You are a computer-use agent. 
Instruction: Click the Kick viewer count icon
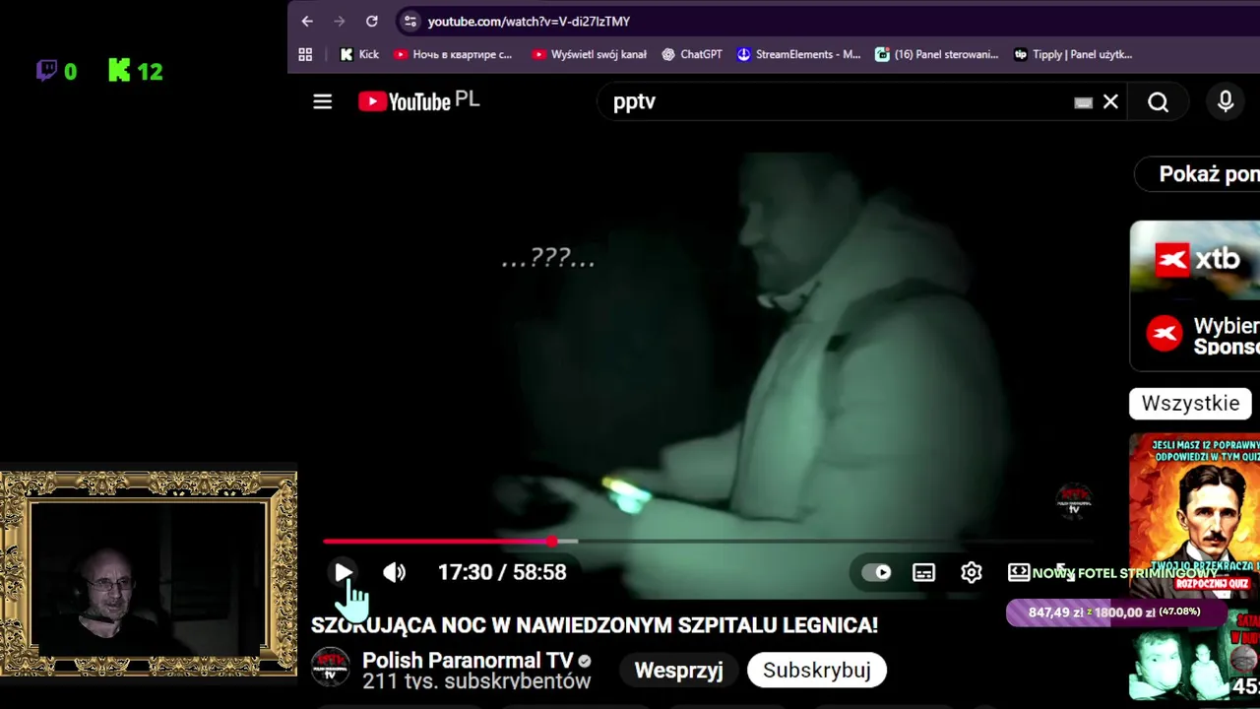(119, 70)
